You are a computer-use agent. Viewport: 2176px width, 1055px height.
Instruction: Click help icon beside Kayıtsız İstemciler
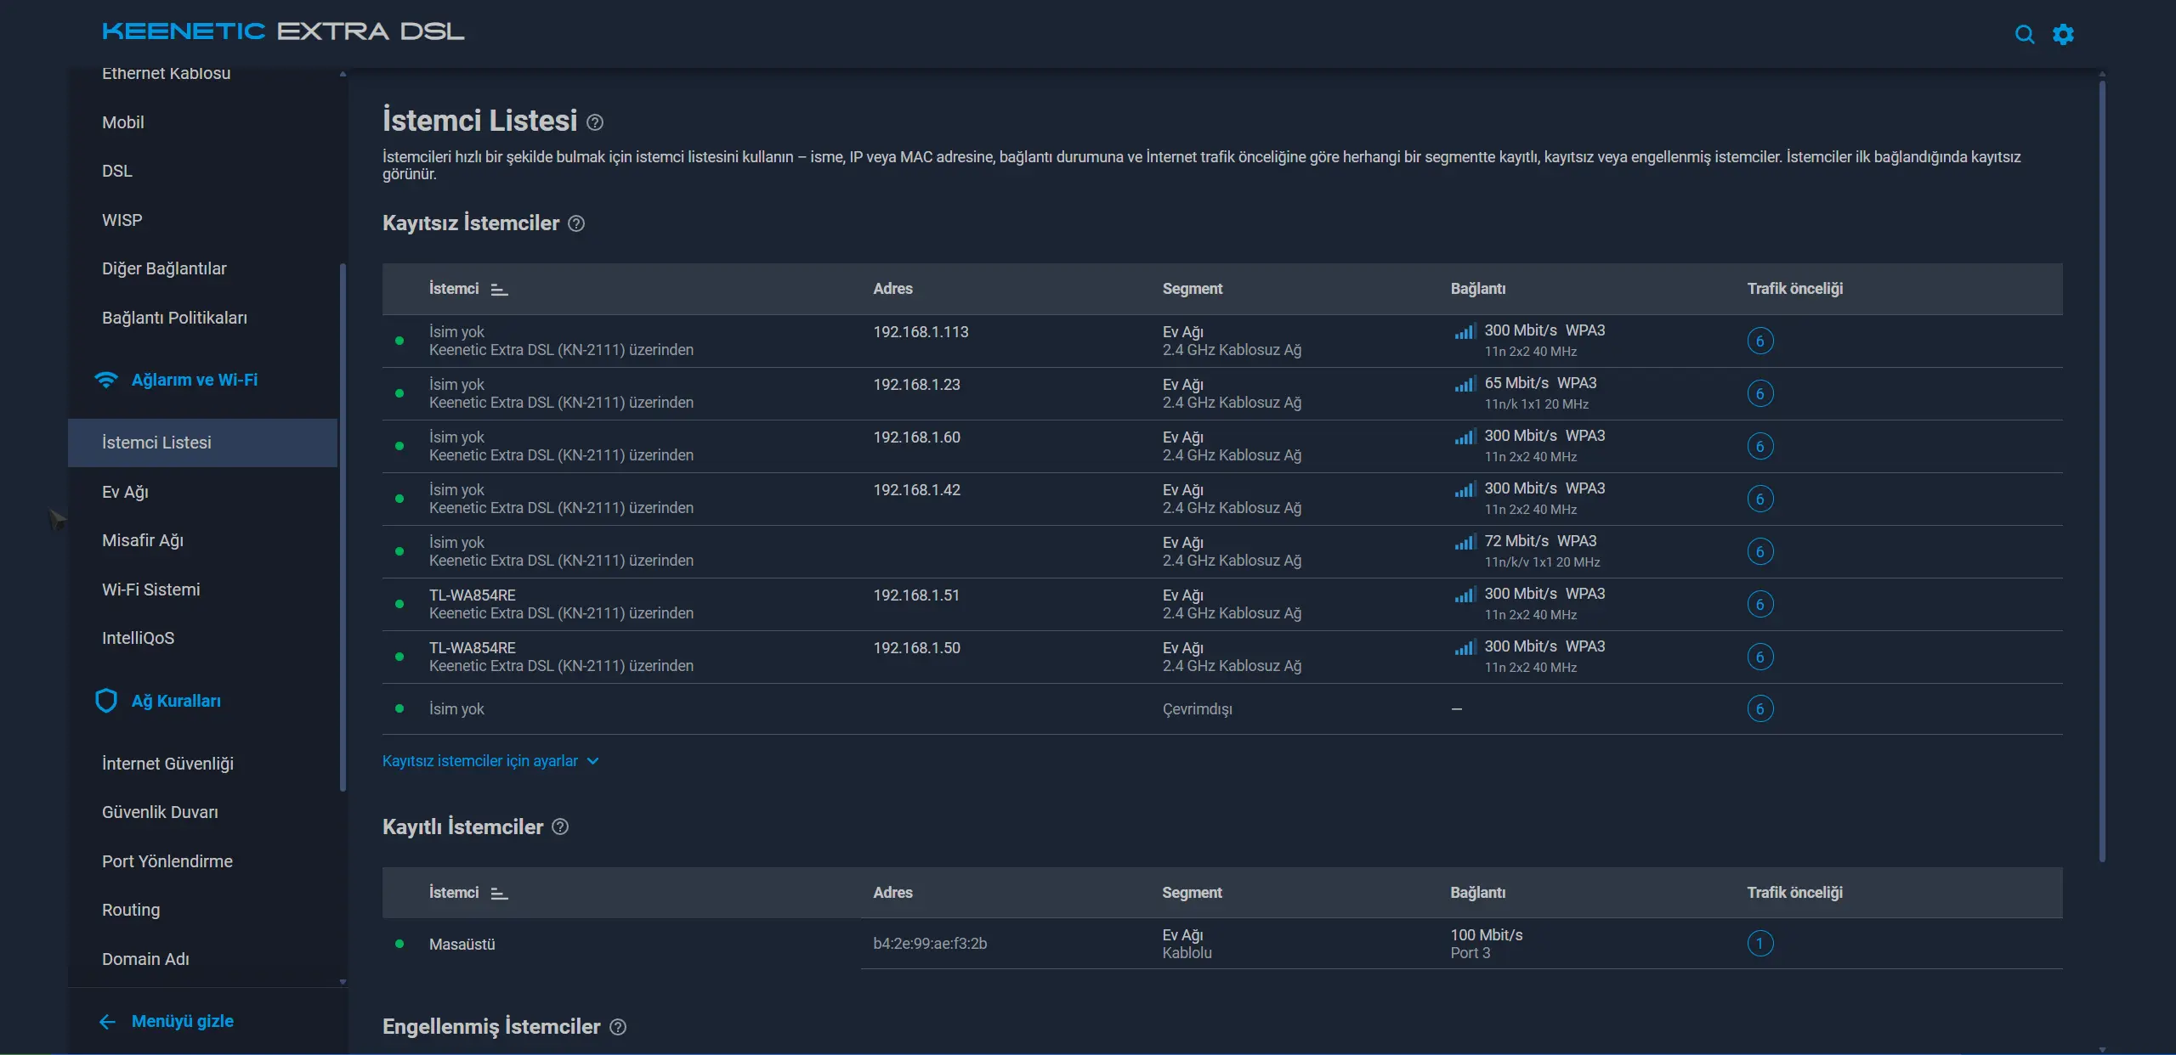576,223
